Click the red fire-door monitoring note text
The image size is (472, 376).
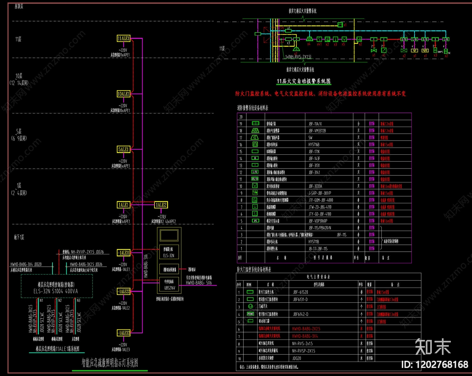321,94
